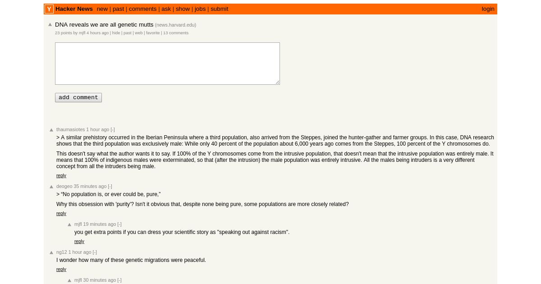Open the 'show' section

click(183, 9)
